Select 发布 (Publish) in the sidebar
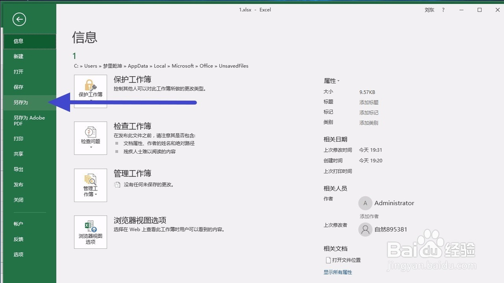Image resolution: width=504 pixels, height=283 pixels. (30, 185)
